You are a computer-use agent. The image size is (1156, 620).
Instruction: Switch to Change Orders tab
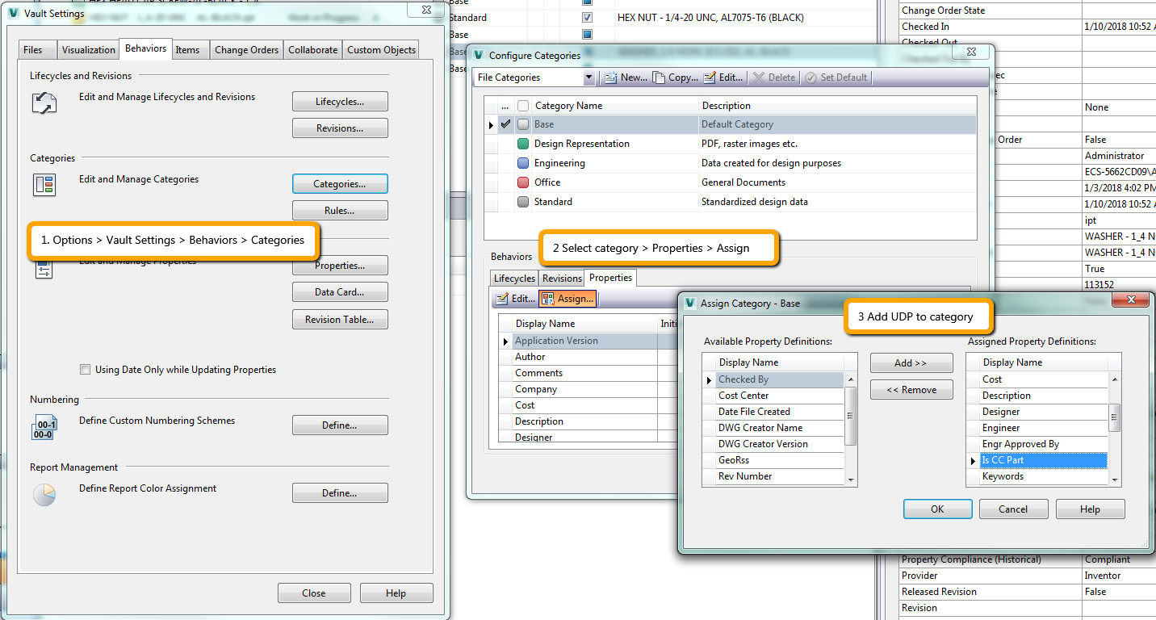coord(247,50)
